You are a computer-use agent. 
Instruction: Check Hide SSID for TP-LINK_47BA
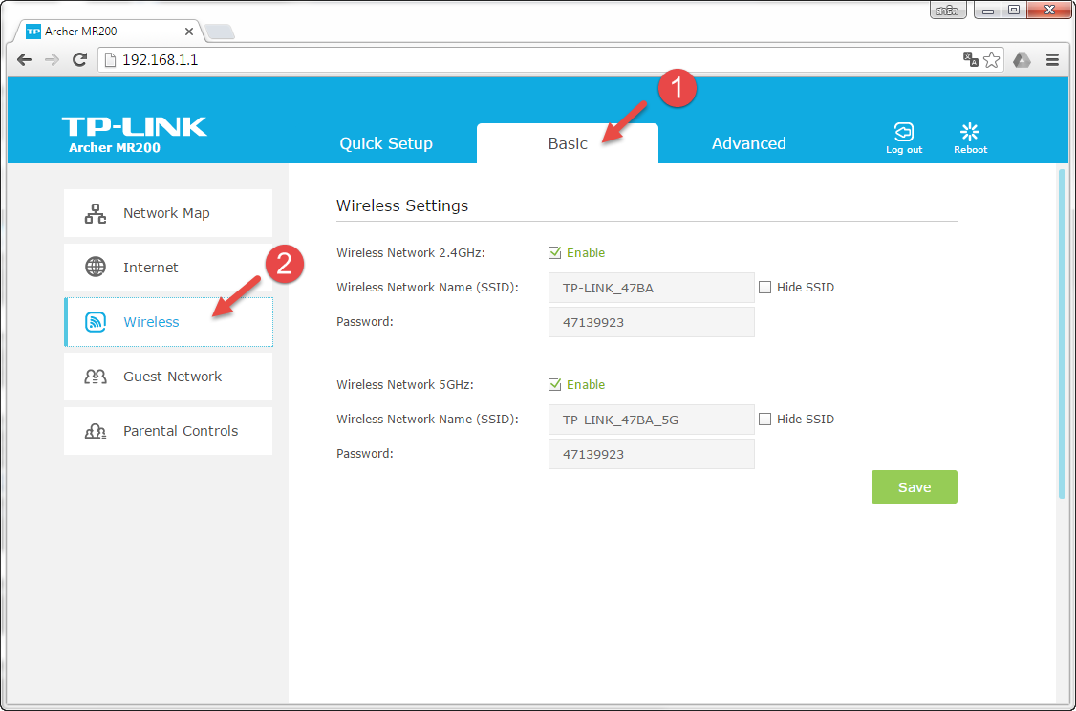(x=764, y=288)
